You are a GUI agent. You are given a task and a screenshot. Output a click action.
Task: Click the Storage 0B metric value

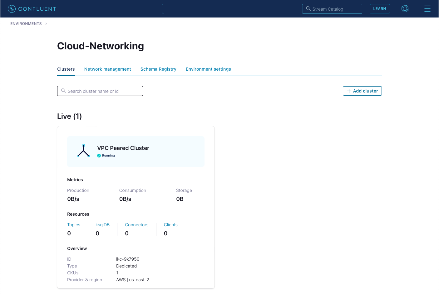pyautogui.click(x=180, y=199)
